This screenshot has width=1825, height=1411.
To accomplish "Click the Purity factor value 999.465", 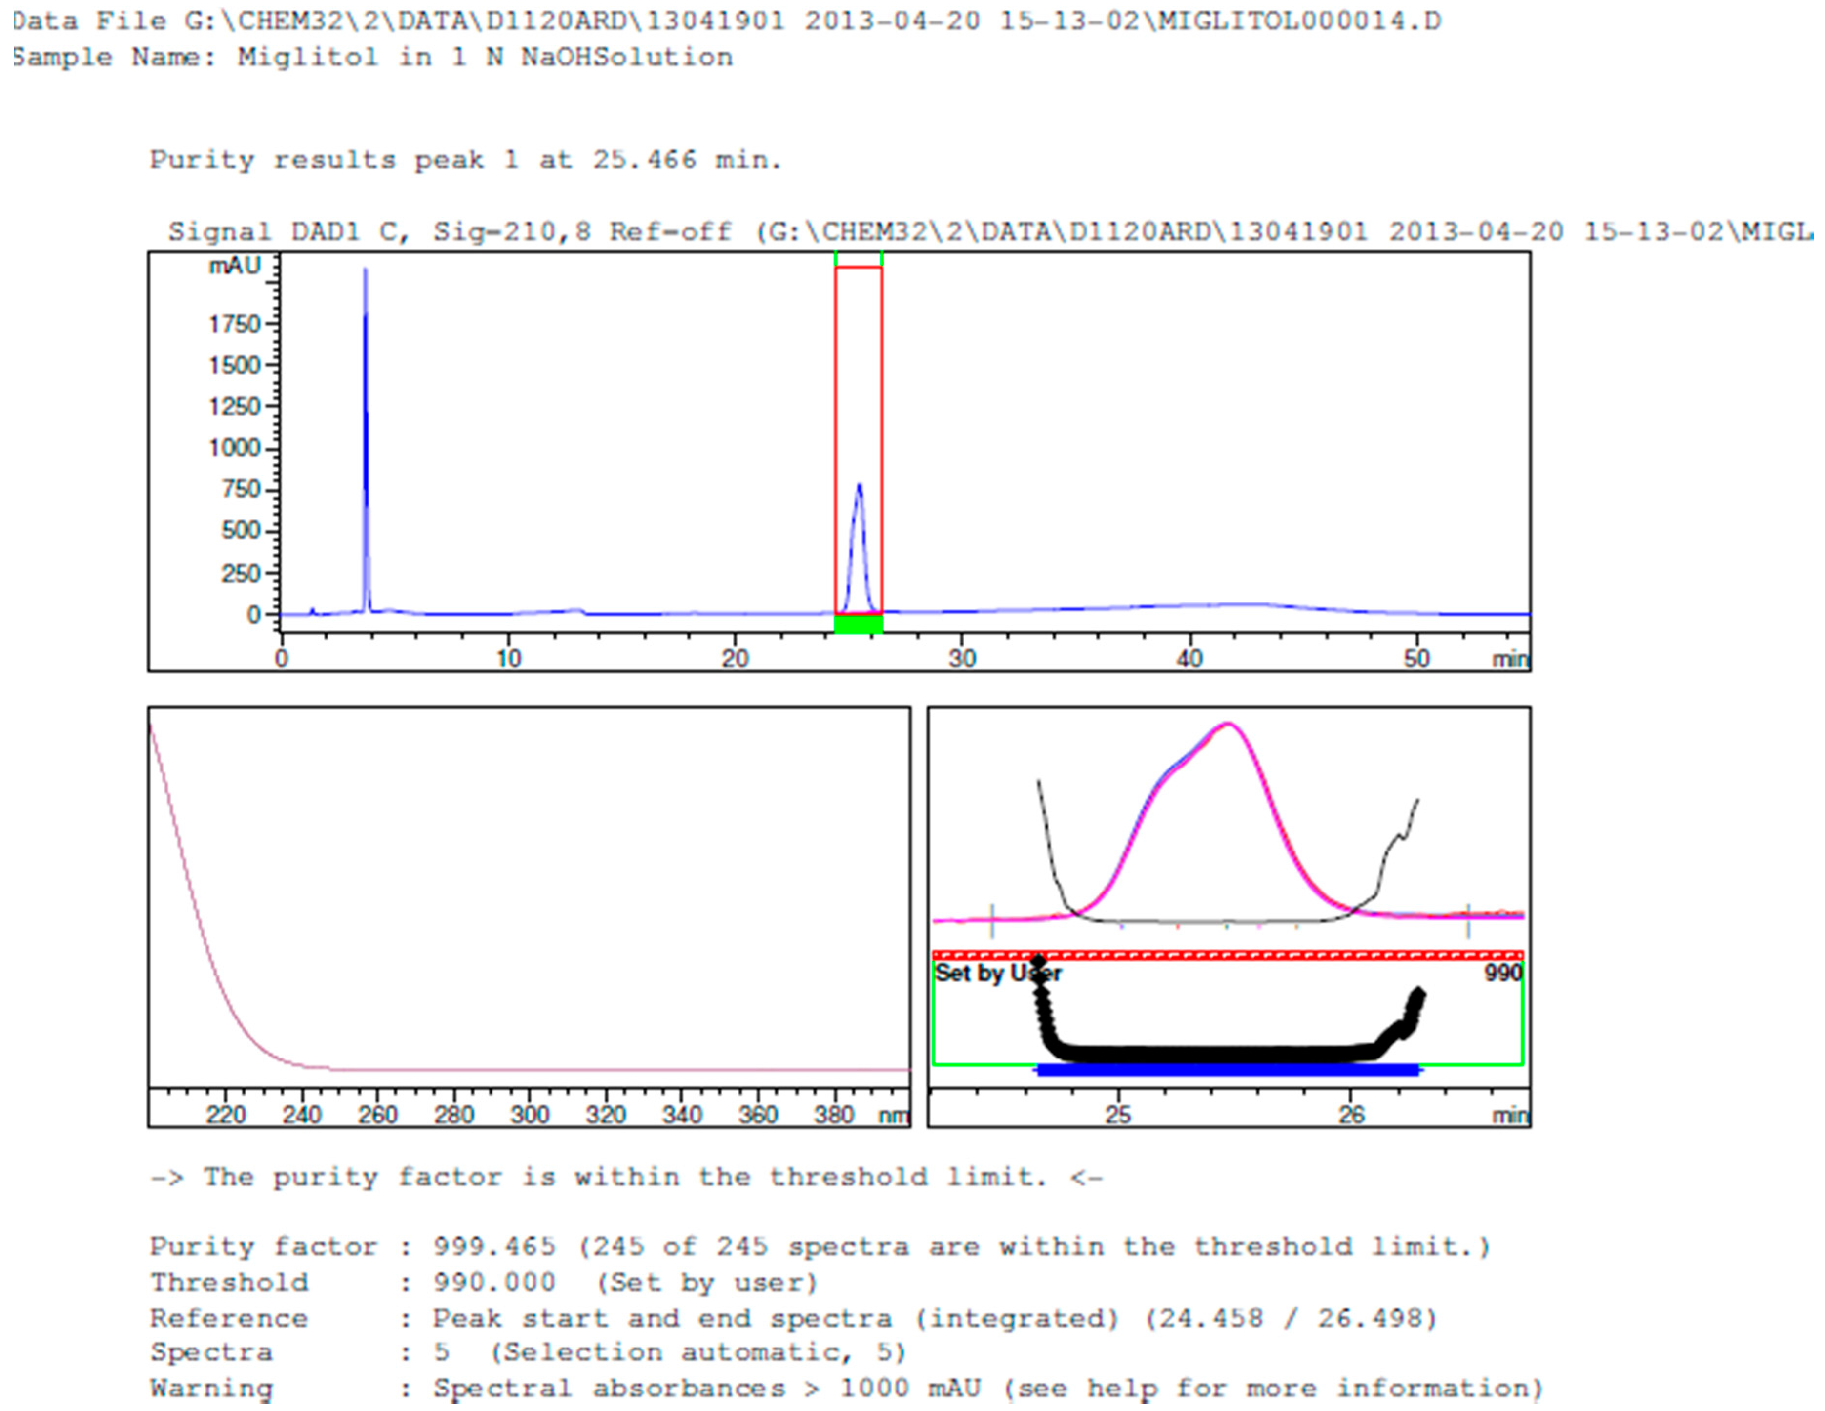I will (494, 1246).
